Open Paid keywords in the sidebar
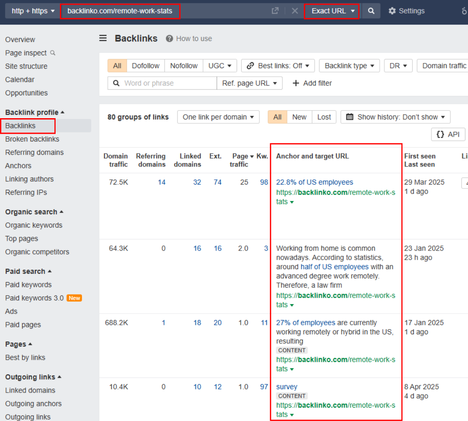This screenshot has height=421, width=468. (x=28, y=285)
